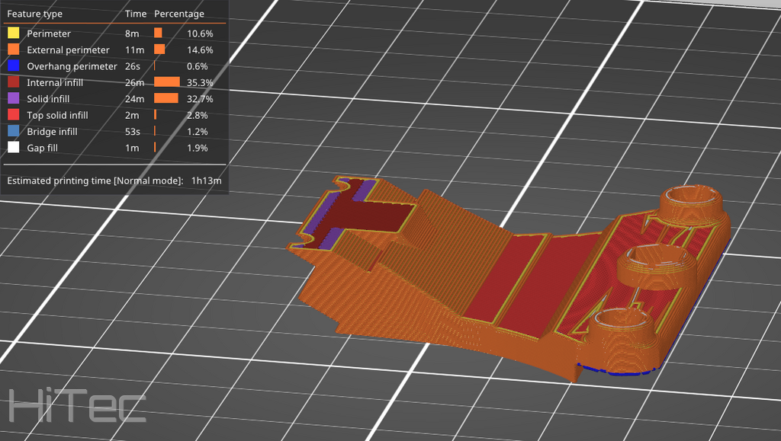Click the Percentage column header
The image size is (781, 441).
179,14
